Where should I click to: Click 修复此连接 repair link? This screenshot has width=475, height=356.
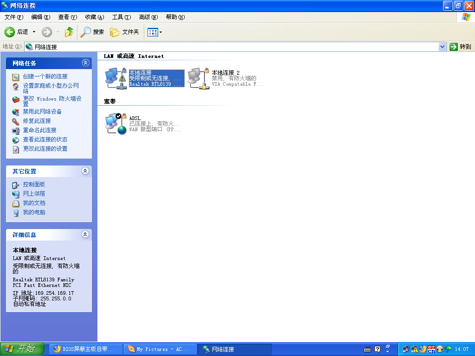point(37,121)
